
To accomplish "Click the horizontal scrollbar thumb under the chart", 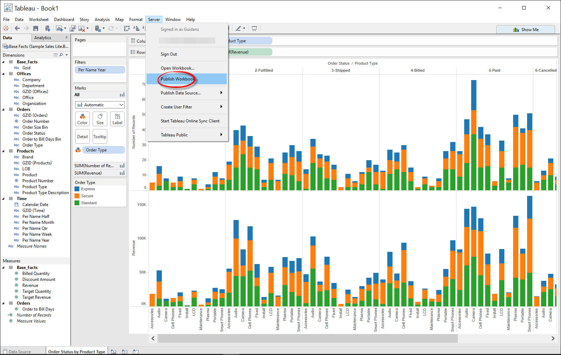I will (308, 338).
